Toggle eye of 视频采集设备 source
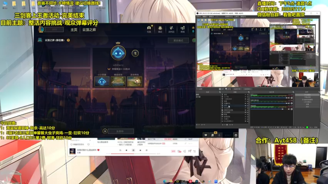 [x=245, y=110]
